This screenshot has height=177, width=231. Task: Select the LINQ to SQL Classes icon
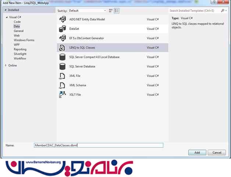click(x=62, y=48)
